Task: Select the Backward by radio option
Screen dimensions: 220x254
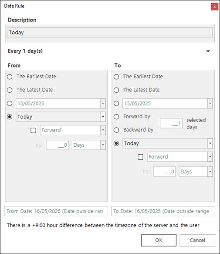Action: coord(116,130)
